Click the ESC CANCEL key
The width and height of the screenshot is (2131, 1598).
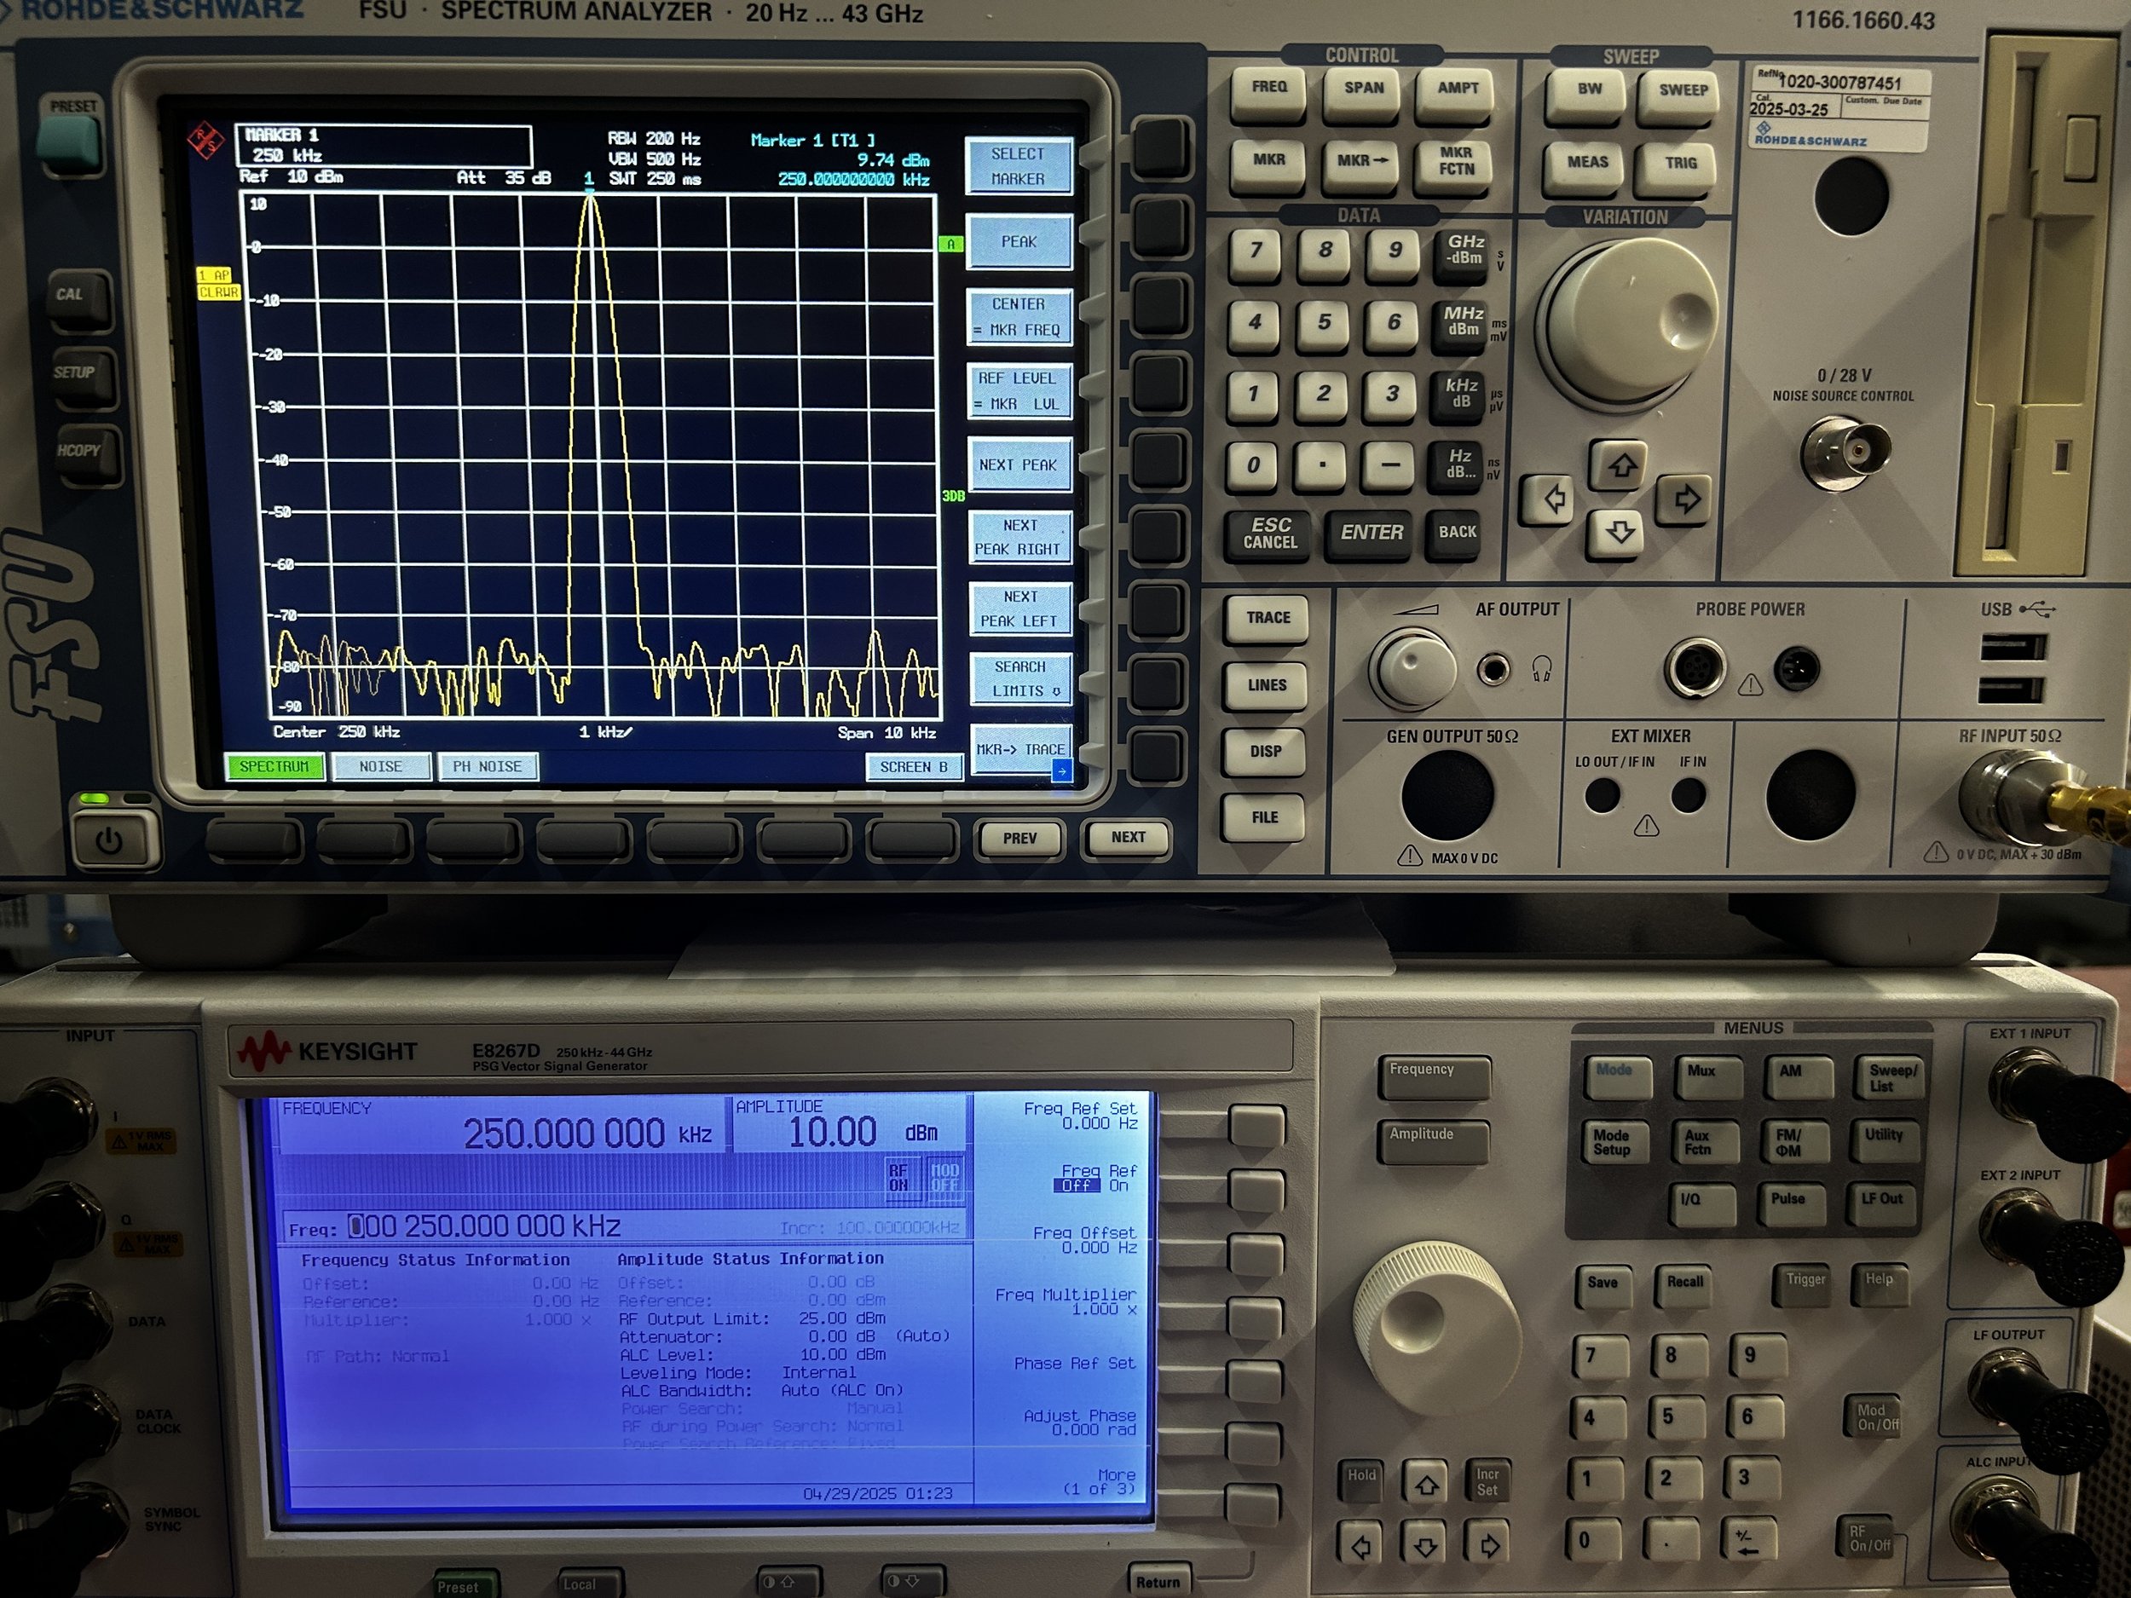pyautogui.click(x=1270, y=534)
